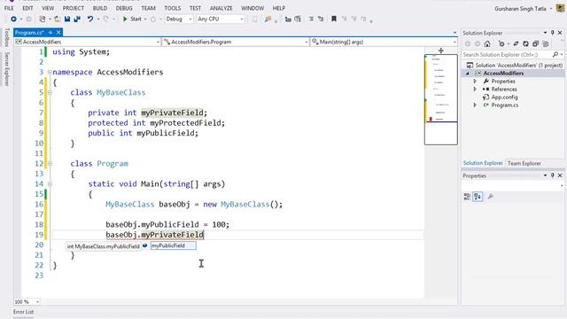The image size is (567, 319).
Task: Open the AccessModifiers project navigation dropdown
Action: click(88, 42)
